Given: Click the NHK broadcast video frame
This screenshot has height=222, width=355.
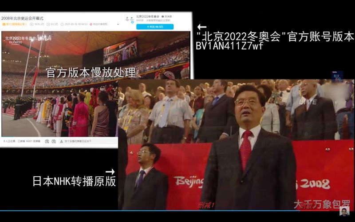Looking at the screenshot, I should 236,145.
